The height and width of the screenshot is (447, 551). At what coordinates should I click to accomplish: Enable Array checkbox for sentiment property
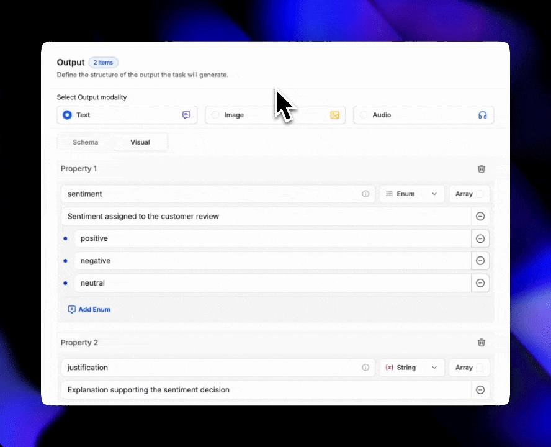(x=479, y=194)
